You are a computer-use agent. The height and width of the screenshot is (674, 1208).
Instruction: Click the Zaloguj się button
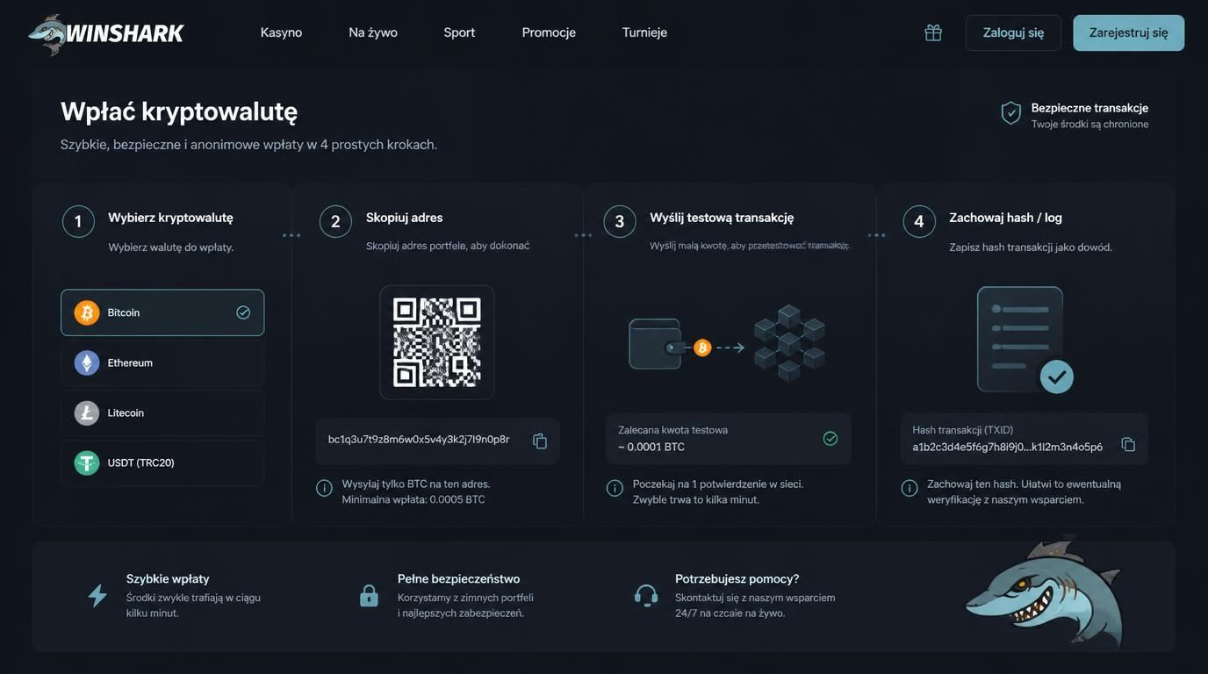click(1013, 32)
